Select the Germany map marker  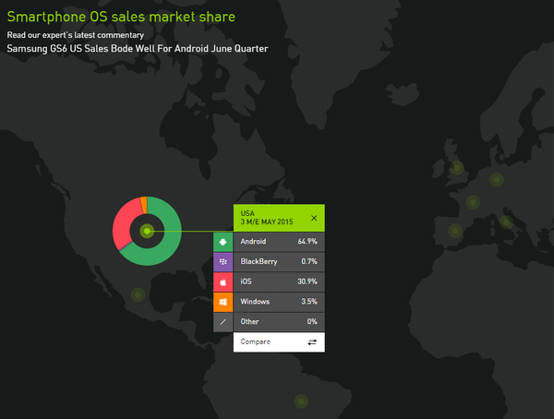(x=497, y=179)
